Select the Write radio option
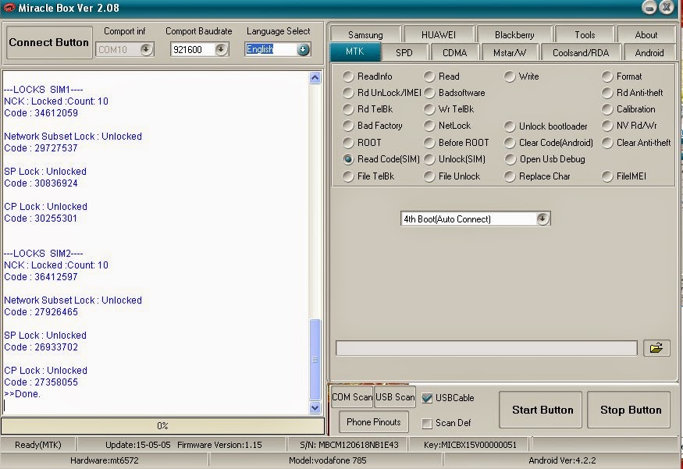 [x=510, y=76]
